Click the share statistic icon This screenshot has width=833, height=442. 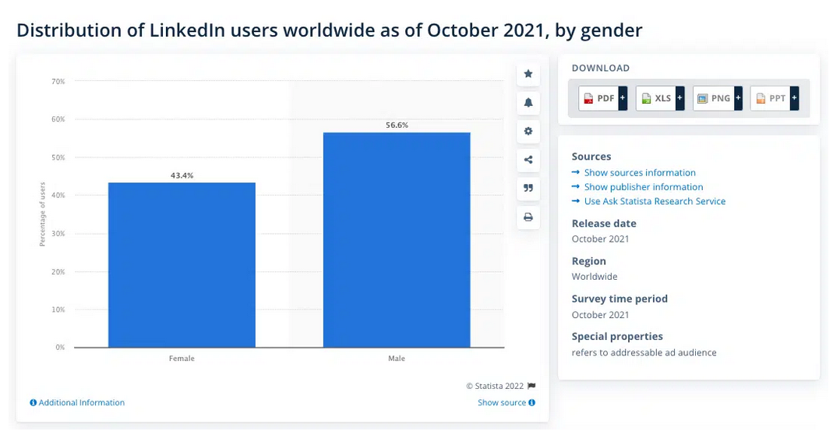point(528,160)
